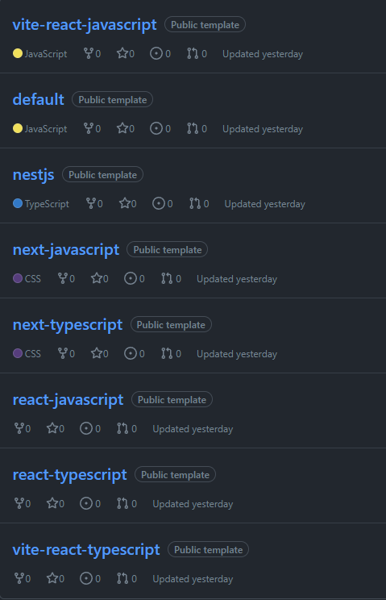The image size is (386, 600).
Task: Open the react-javascript repository
Action: point(68,400)
